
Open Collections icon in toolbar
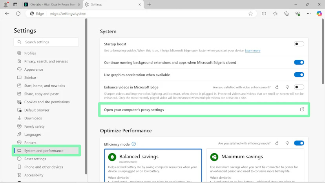point(287,13)
